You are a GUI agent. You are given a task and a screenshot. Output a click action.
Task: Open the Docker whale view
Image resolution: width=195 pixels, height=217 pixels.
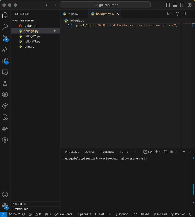tap(5, 129)
